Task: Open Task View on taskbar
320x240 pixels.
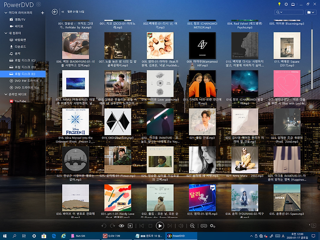Action: [x=24, y=236]
